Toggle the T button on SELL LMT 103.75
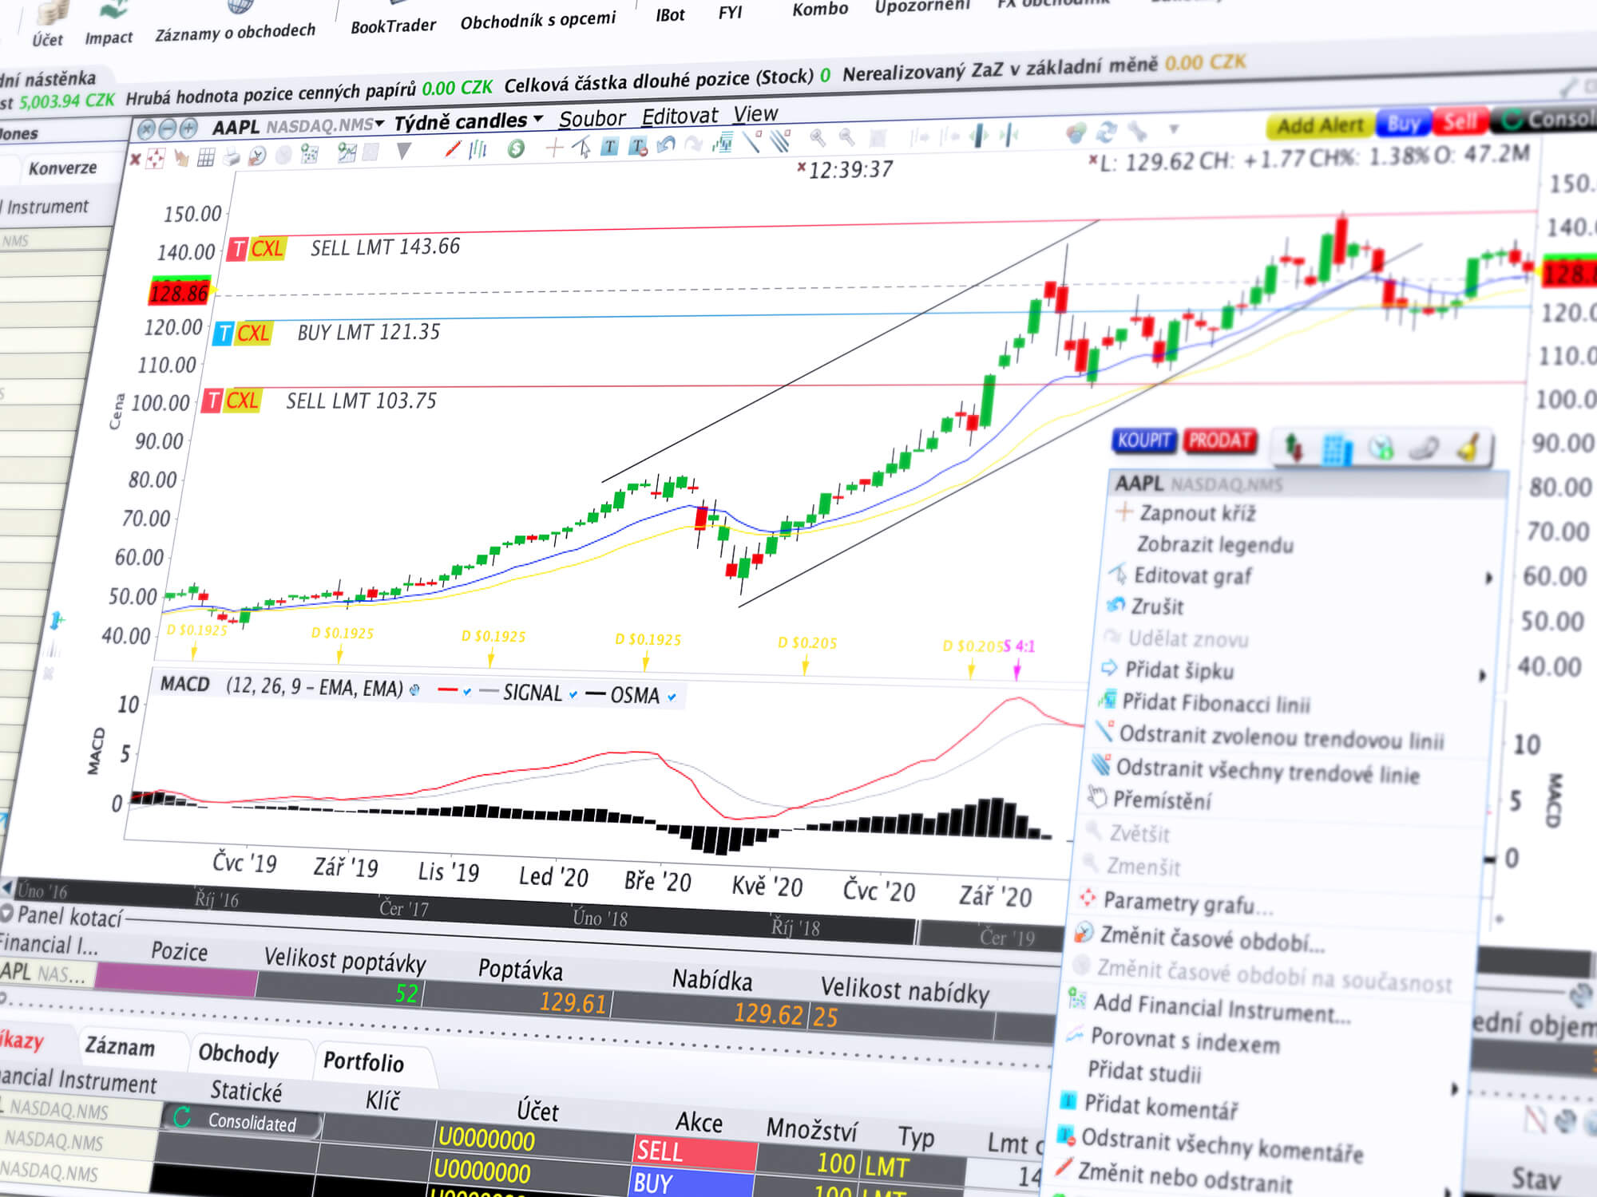The width and height of the screenshot is (1597, 1197). [x=212, y=401]
